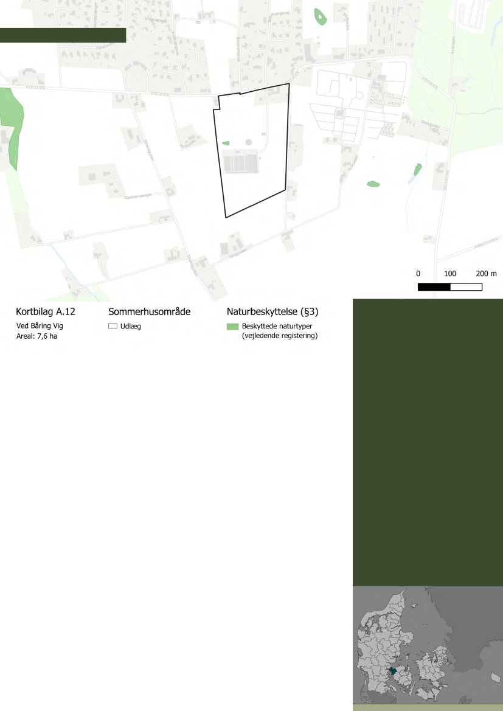Image resolution: width=503 pixels, height=711 pixels.
Task: Click the white segment of the scale bar
Action: click(x=466, y=287)
